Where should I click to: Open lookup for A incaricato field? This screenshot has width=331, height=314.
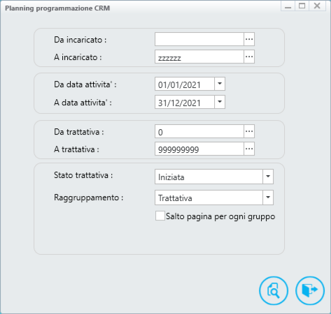[249, 57]
